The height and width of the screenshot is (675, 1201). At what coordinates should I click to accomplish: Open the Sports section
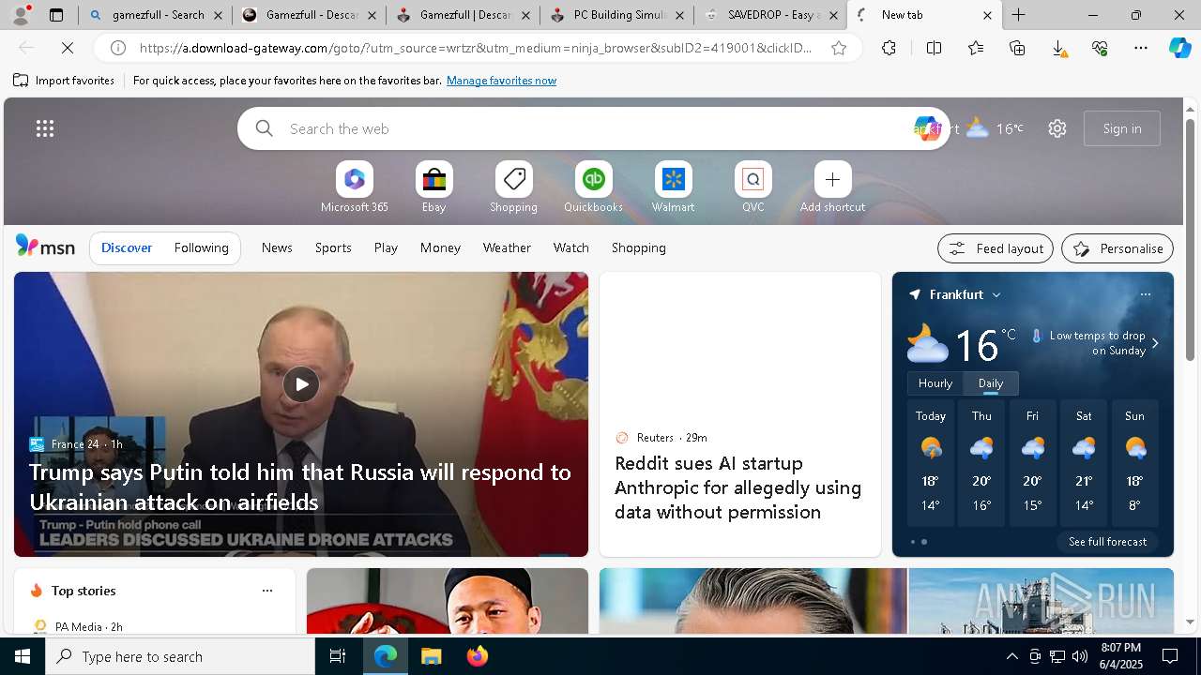(x=333, y=247)
